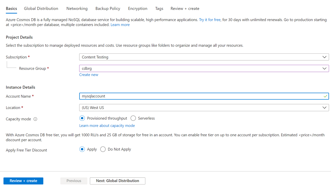Select the Serverless capacity mode
The width and height of the screenshot is (331, 187).
click(x=133, y=118)
